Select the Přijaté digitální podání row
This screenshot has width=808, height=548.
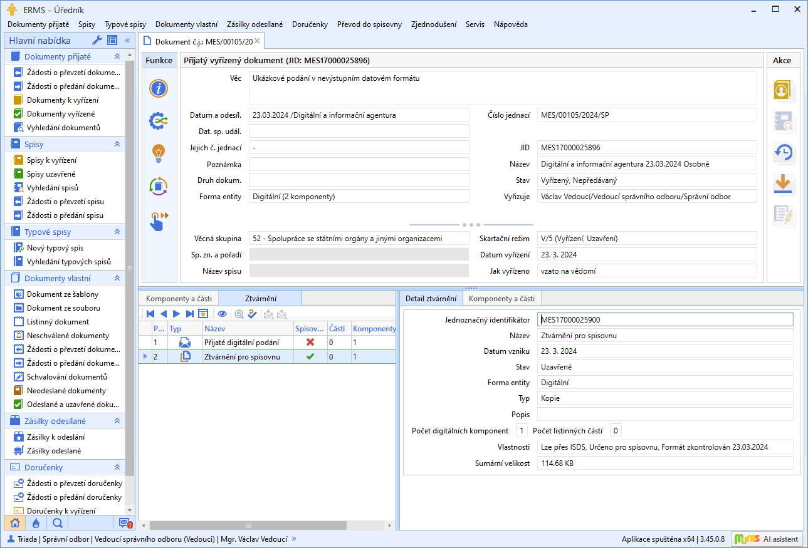(x=241, y=343)
